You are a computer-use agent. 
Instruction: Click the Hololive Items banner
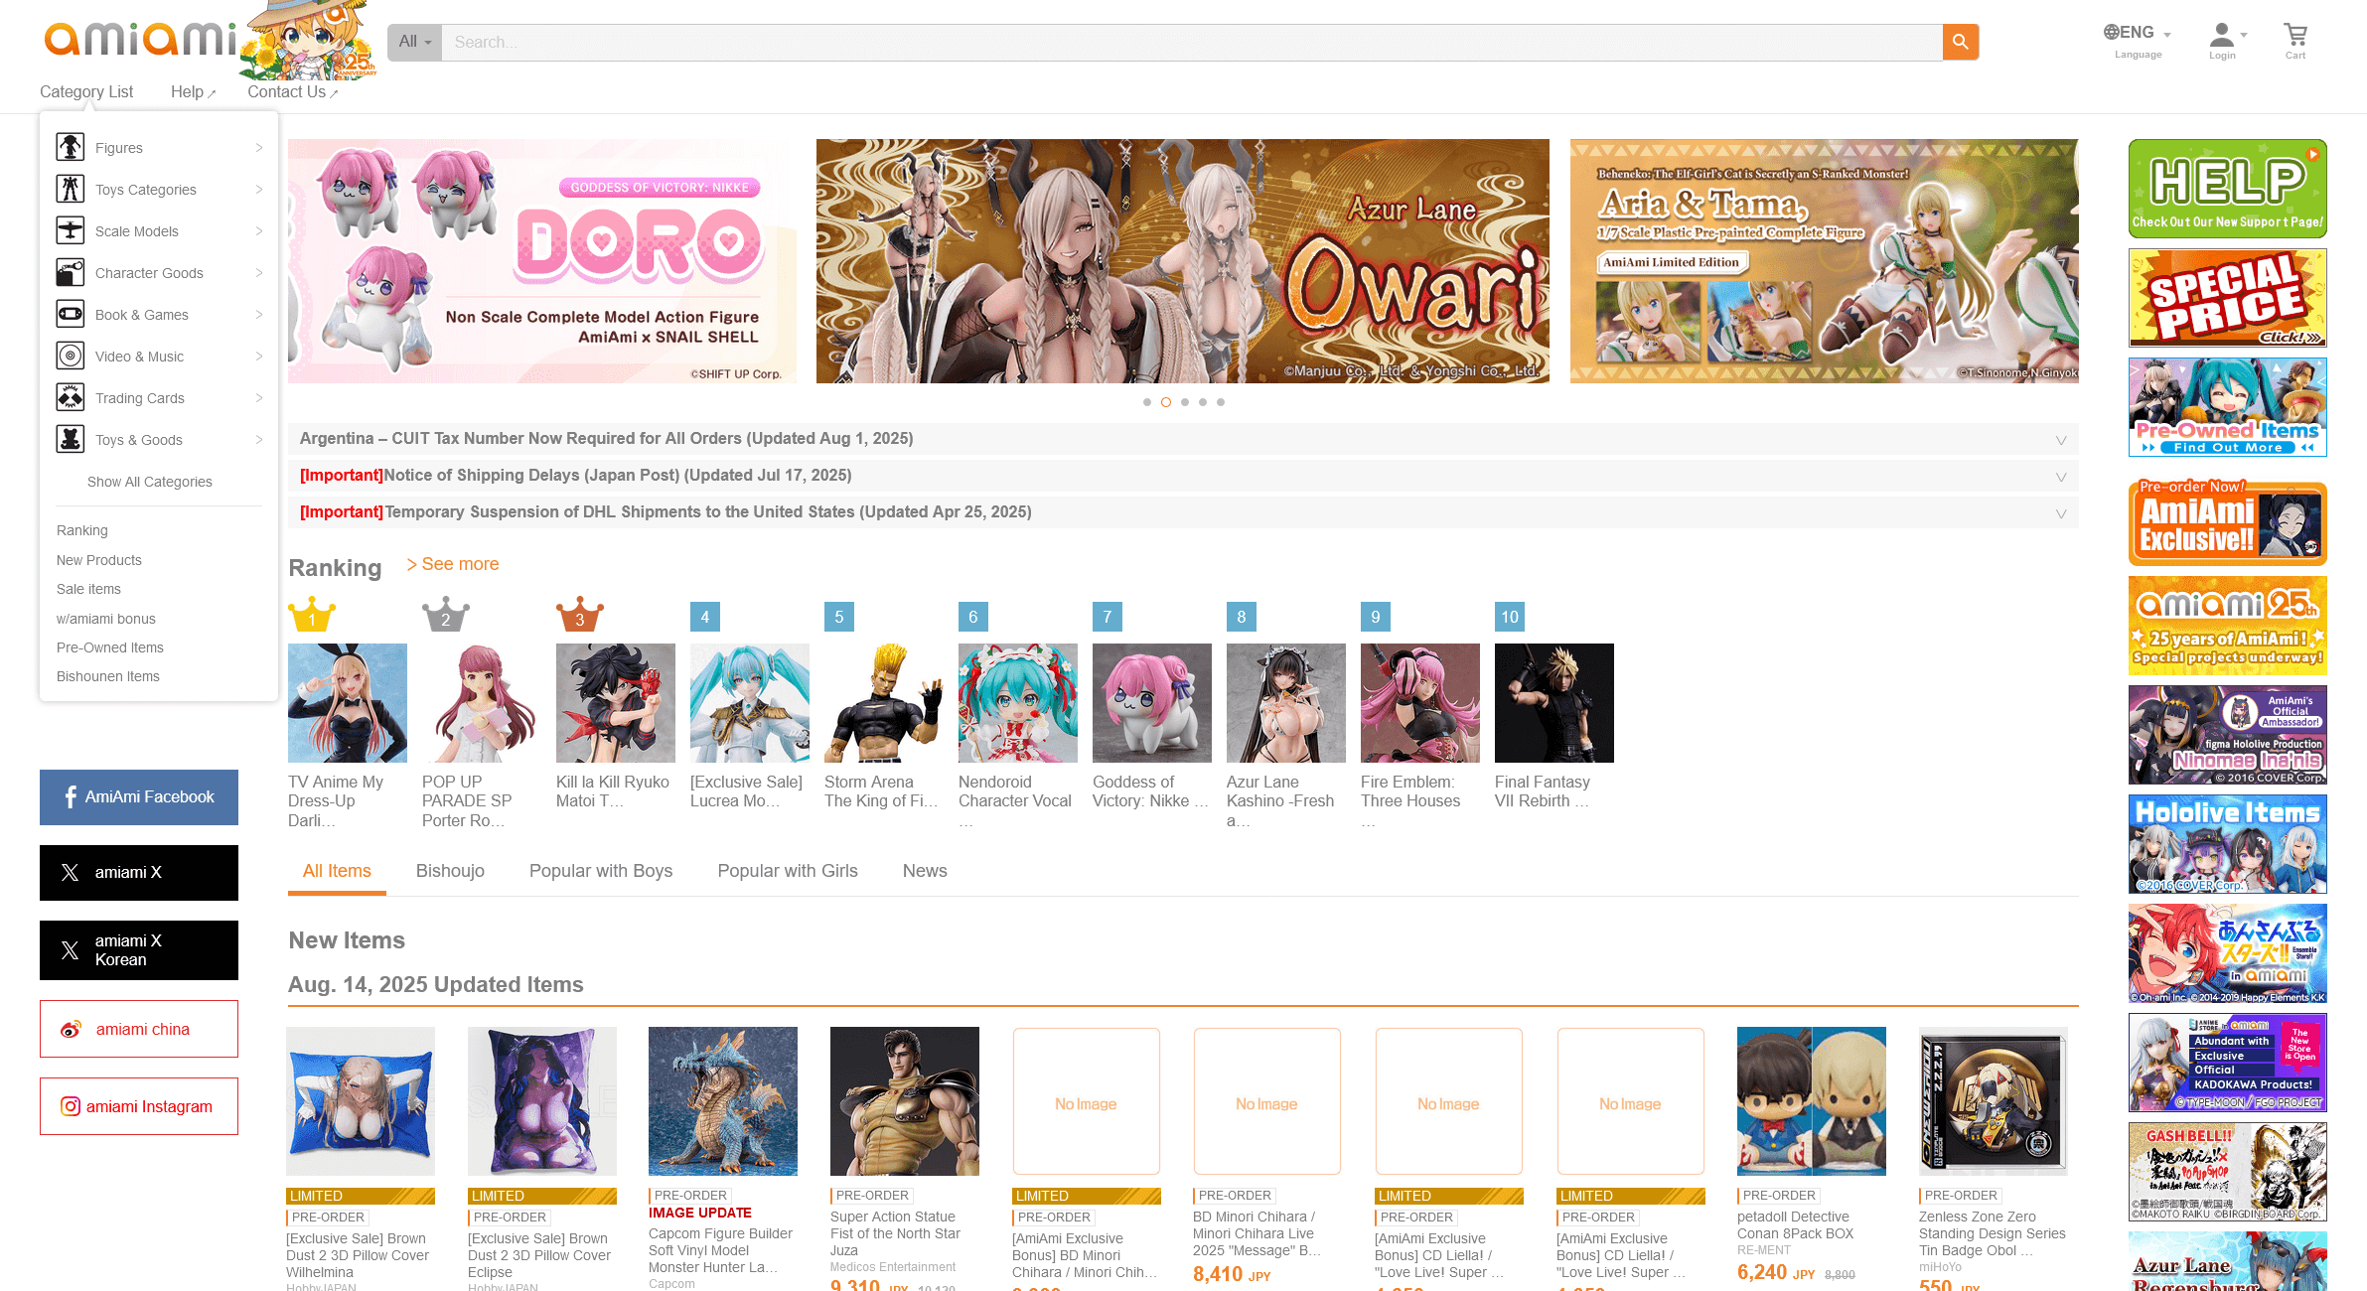pos(2228,844)
